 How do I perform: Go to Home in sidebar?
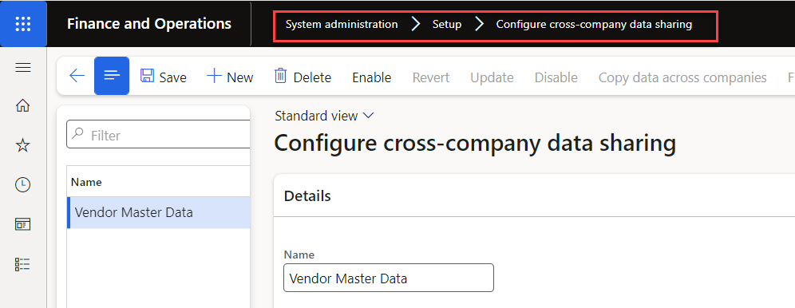(x=23, y=106)
